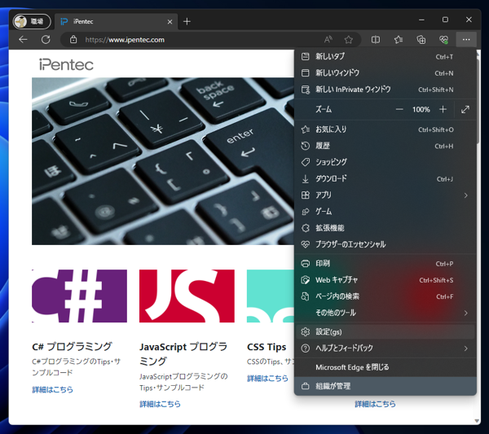The width and height of the screenshot is (489, 434).
Task: Add page to favorites star icon
Action: [348, 40]
